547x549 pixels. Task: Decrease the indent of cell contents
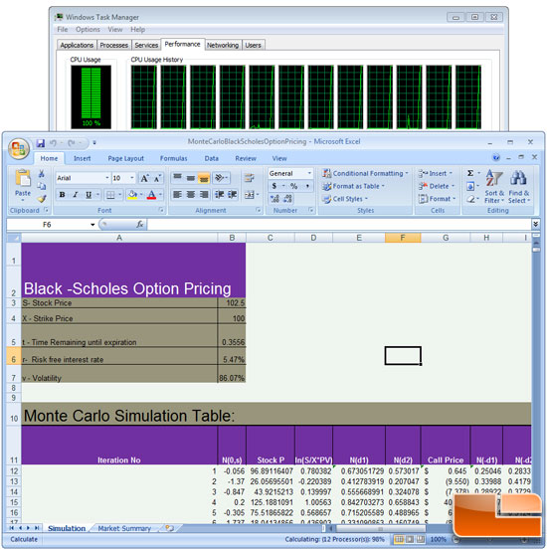[219, 195]
